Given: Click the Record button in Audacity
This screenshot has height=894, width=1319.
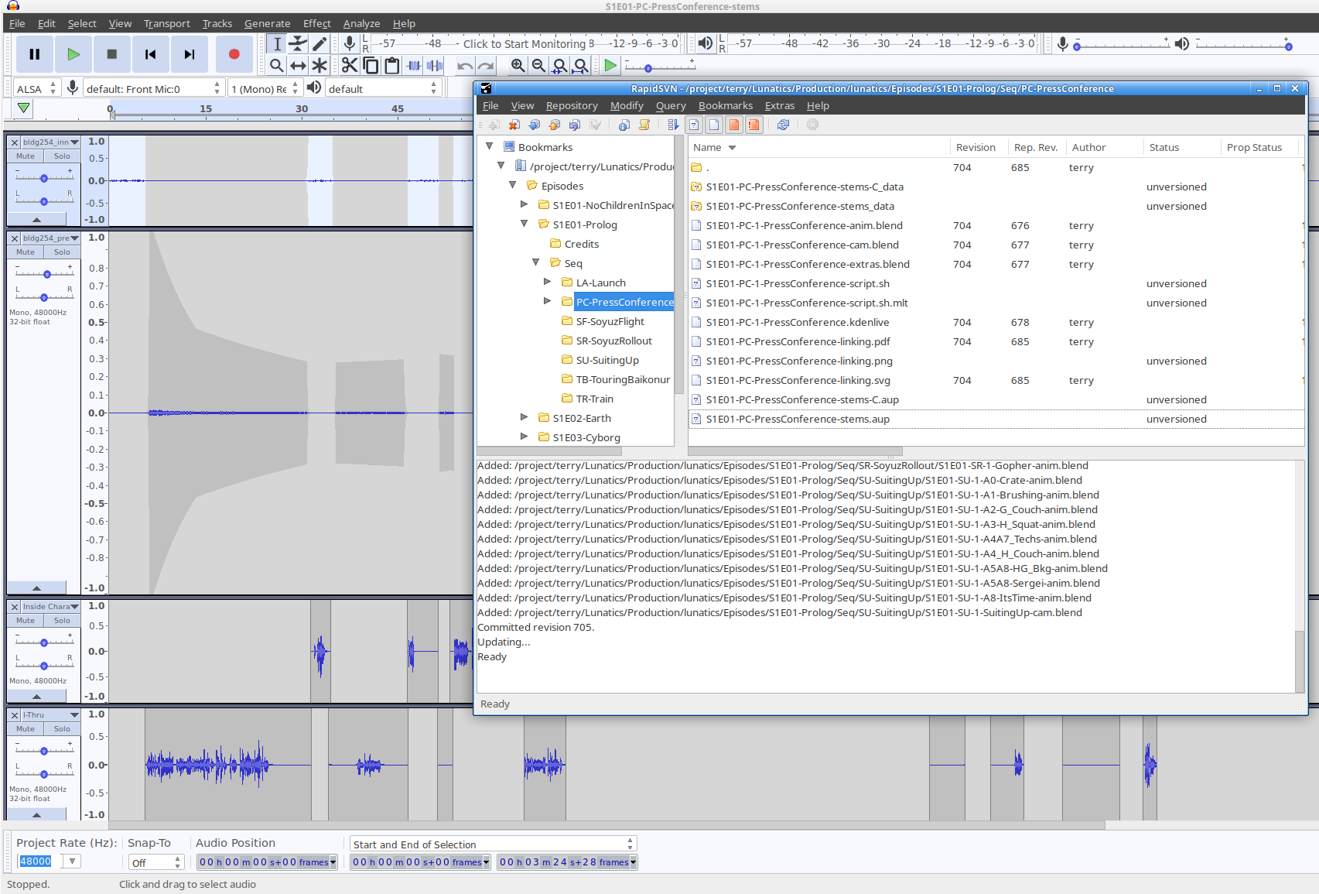Looking at the screenshot, I should 234,54.
